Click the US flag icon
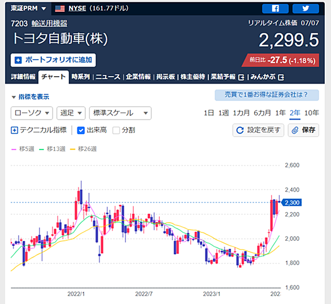The image size is (331, 304). tap(60, 8)
